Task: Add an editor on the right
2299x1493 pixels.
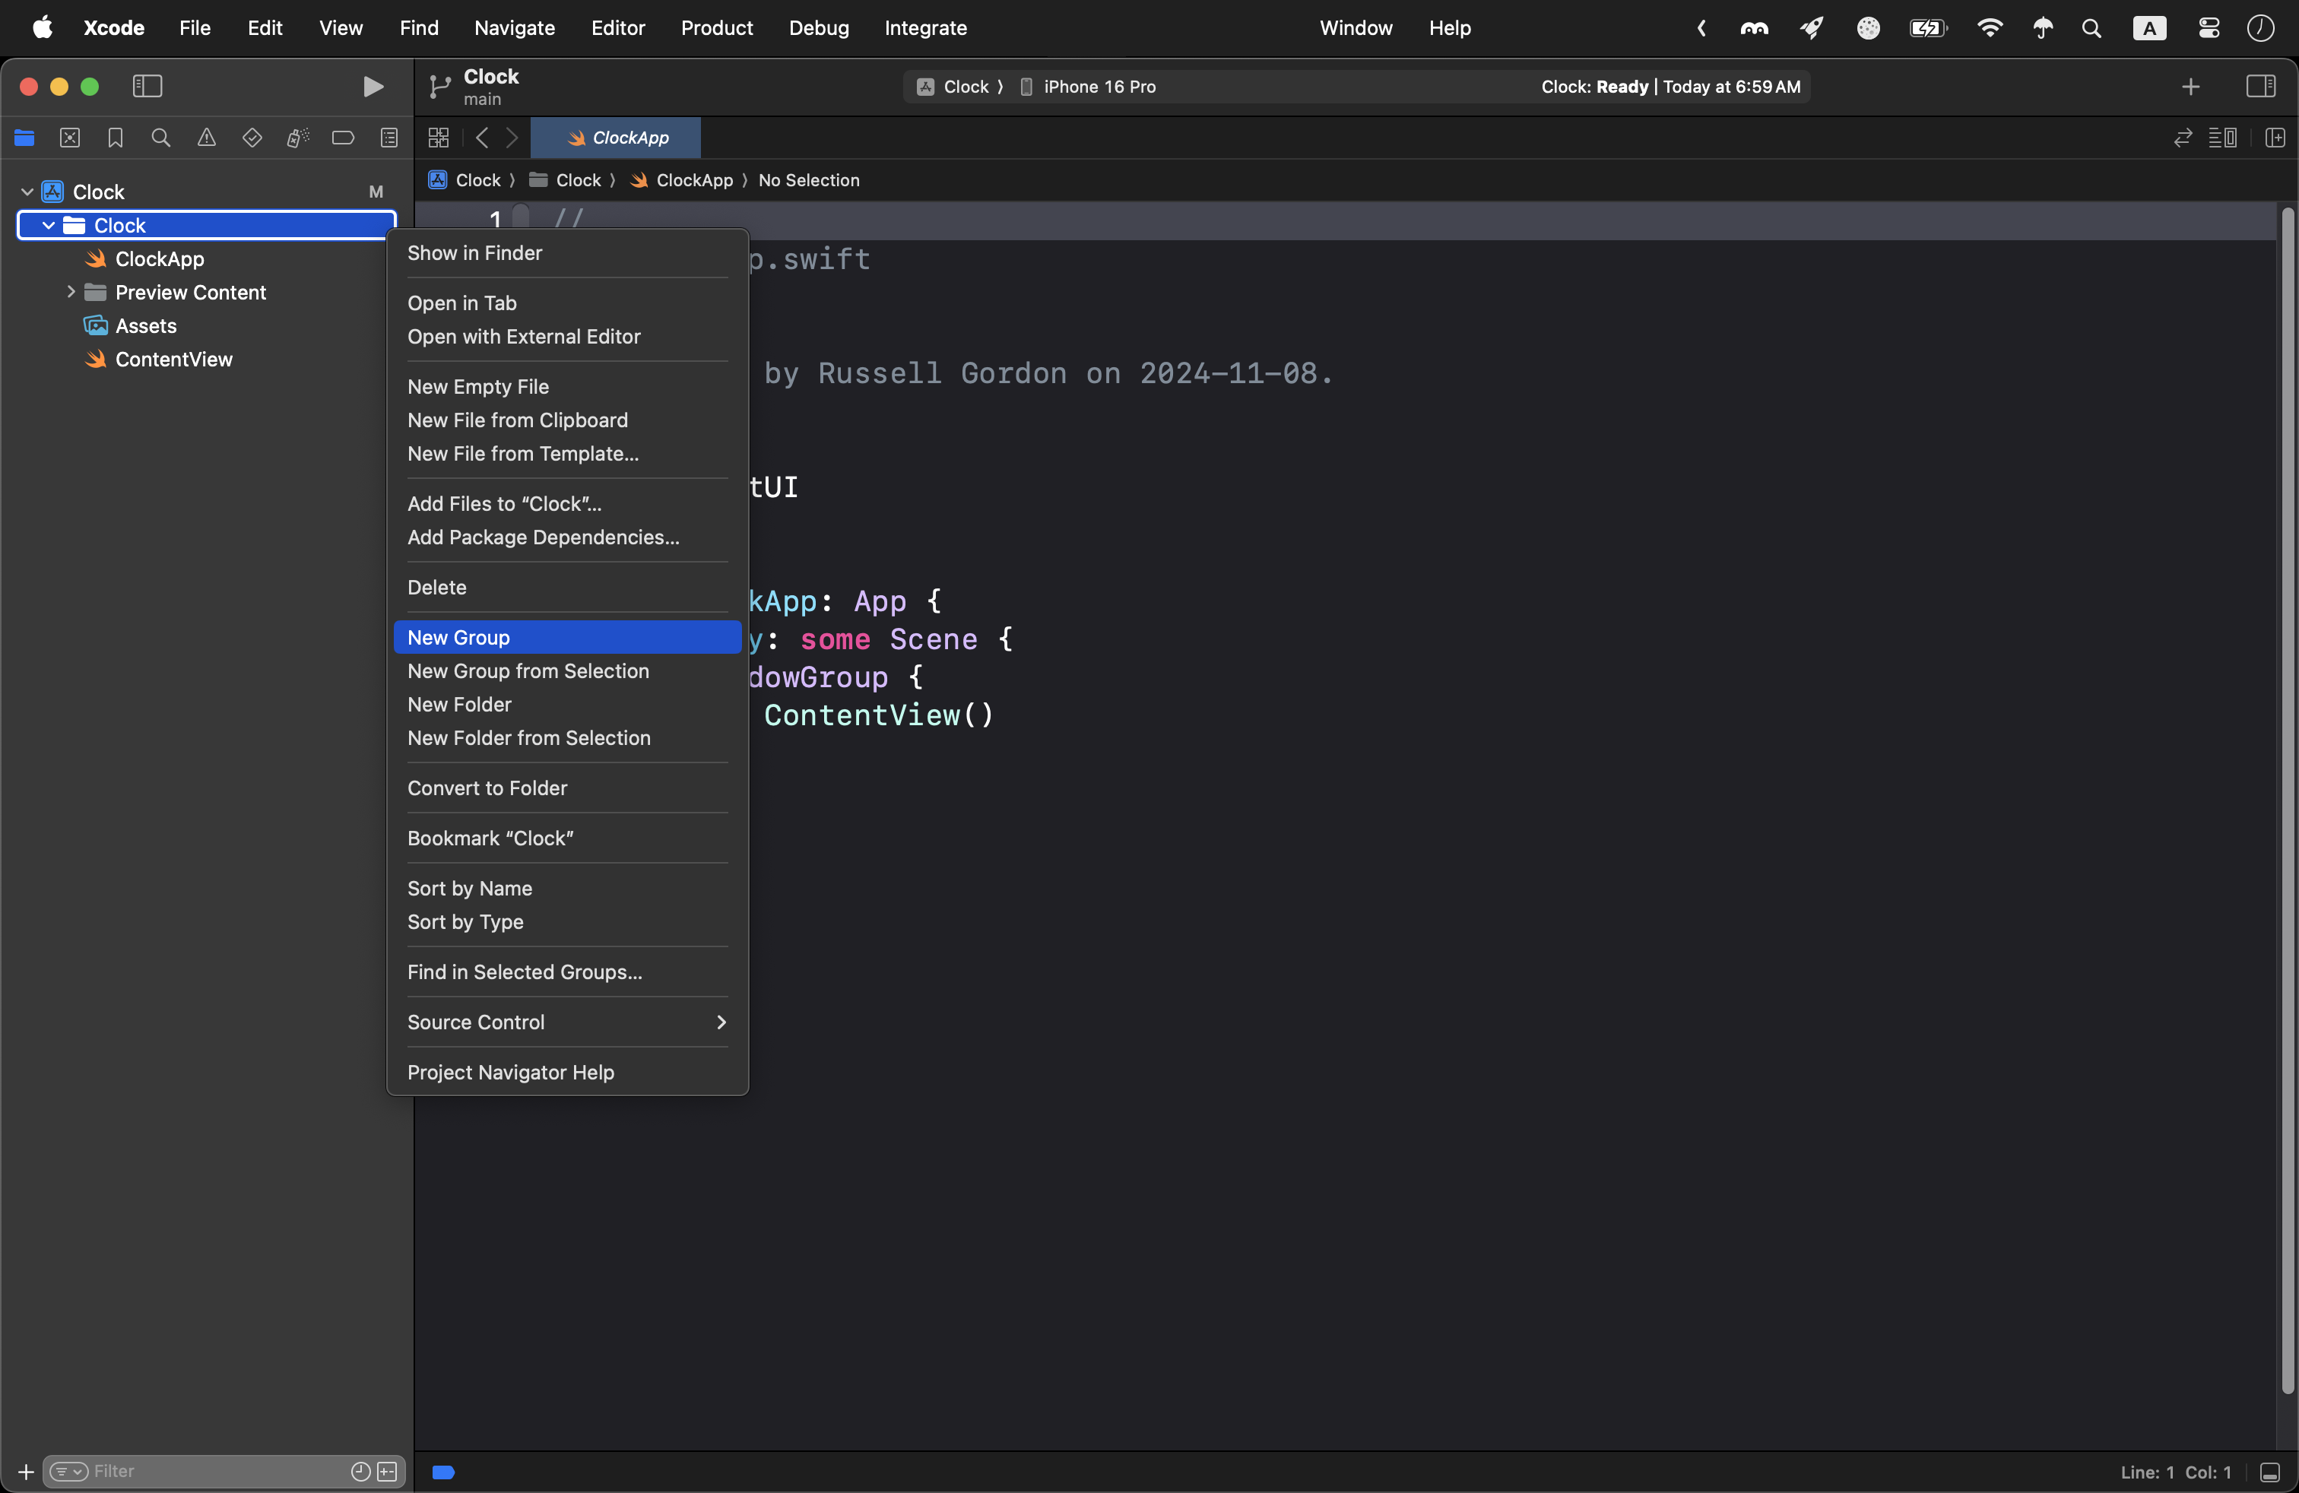Action: pos(2275,138)
